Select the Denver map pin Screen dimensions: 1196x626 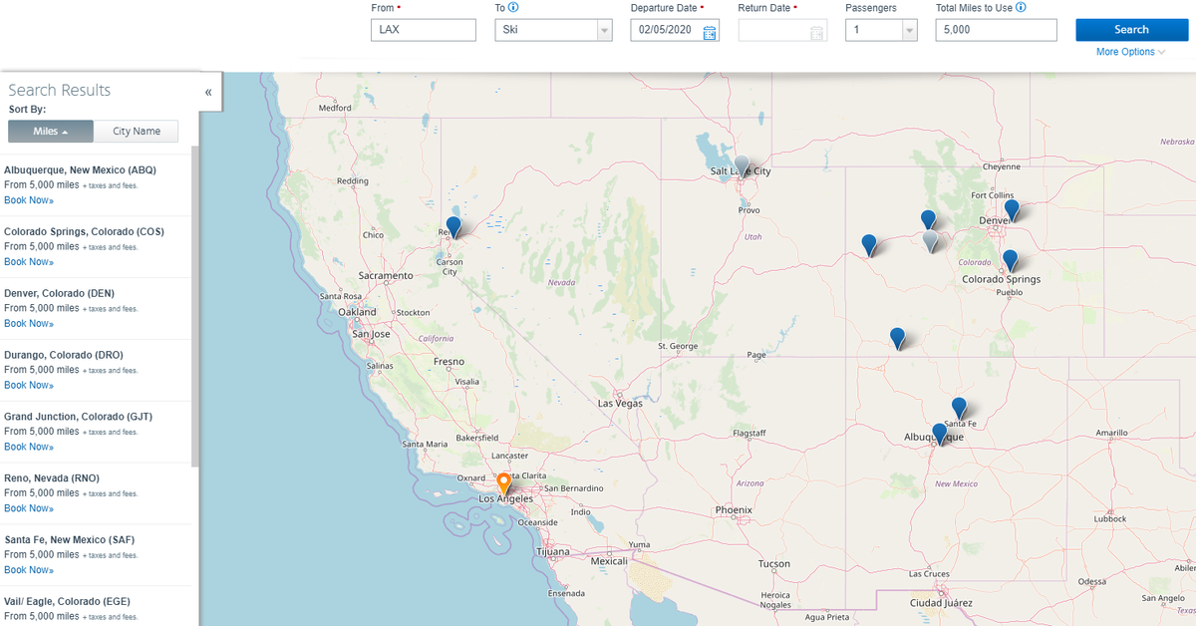click(1013, 210)
